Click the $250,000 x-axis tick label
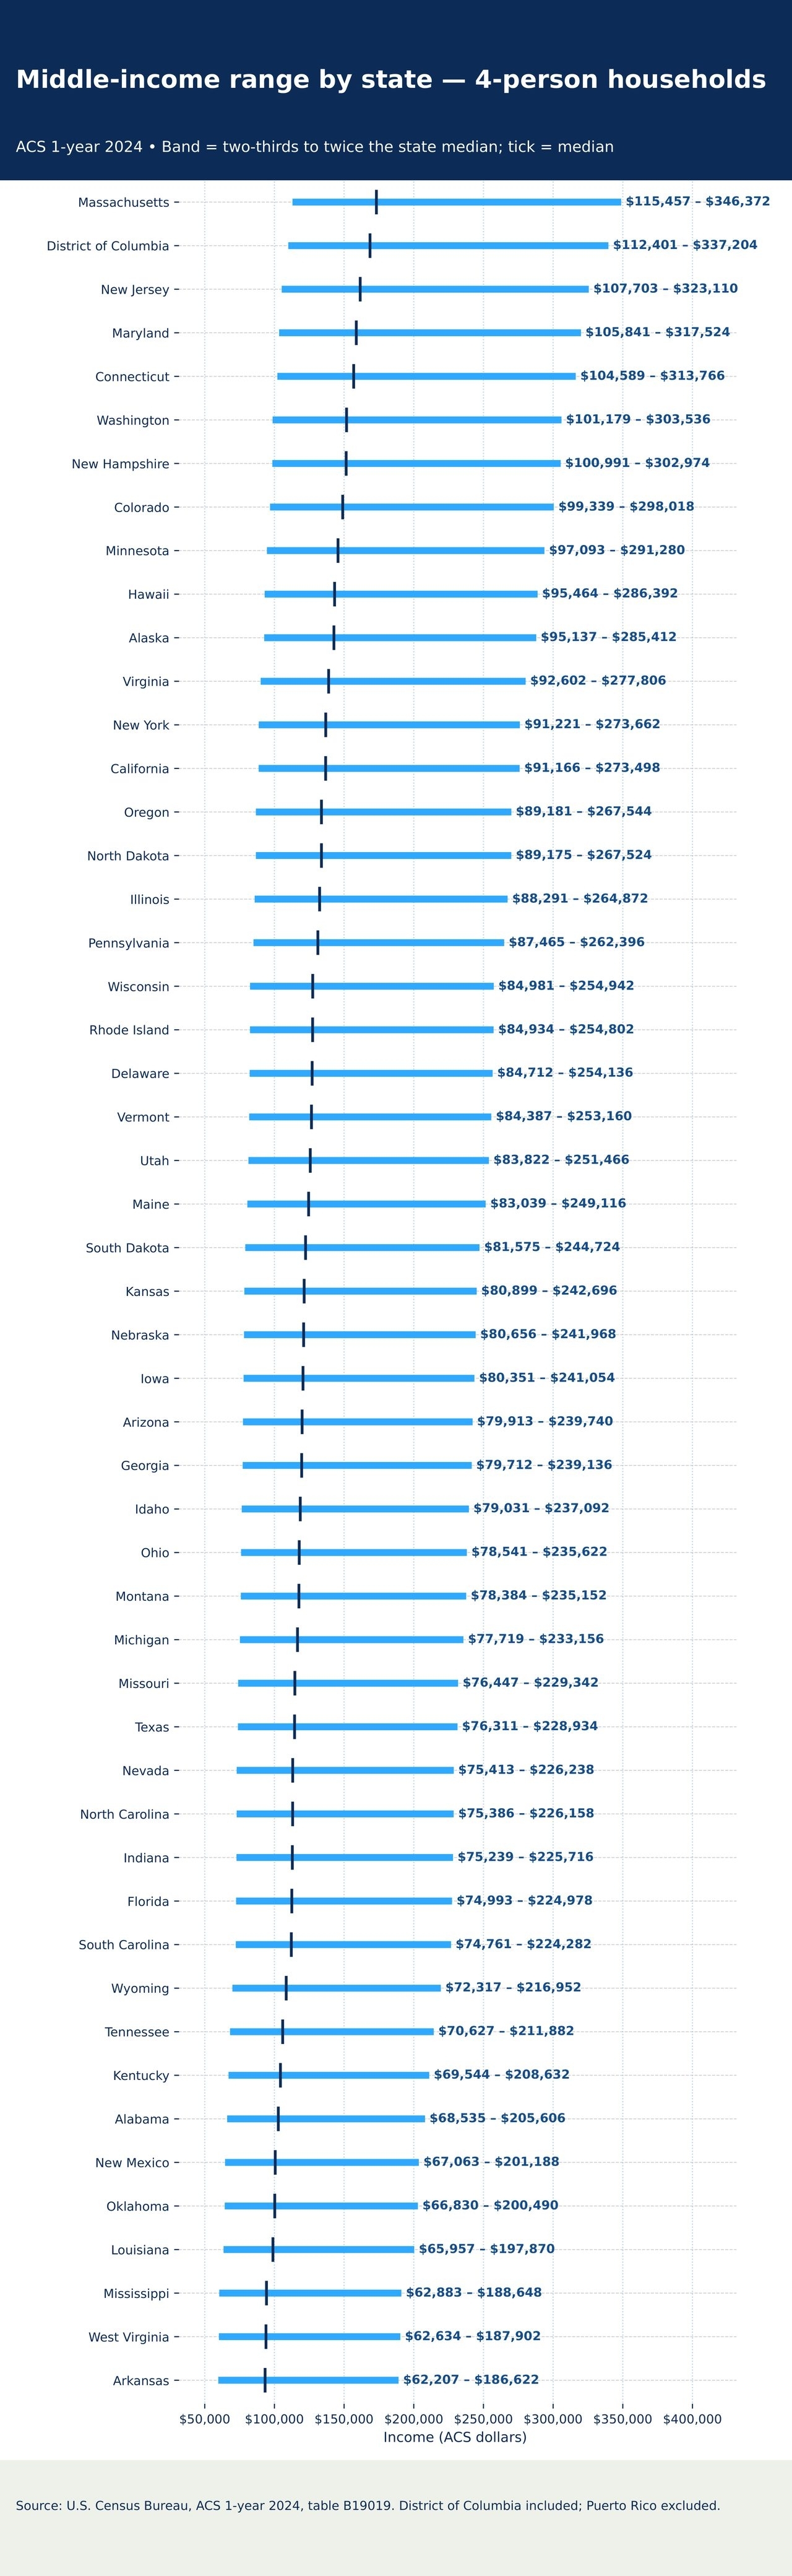 click(483, 2419)
